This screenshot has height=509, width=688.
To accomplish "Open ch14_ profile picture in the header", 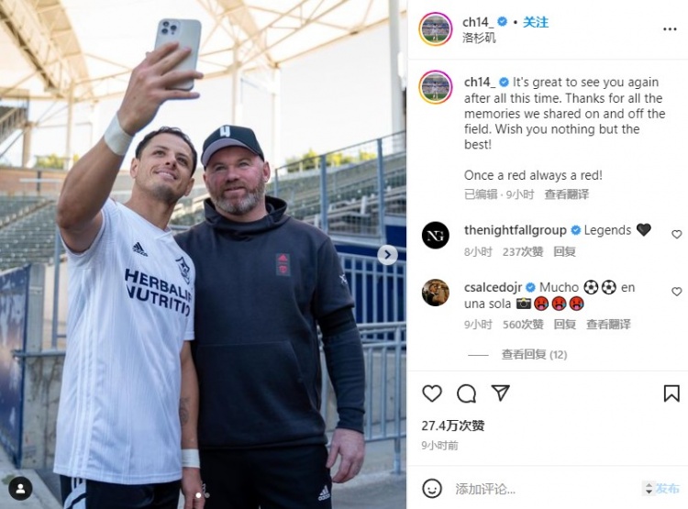I will tap(435, 29).
